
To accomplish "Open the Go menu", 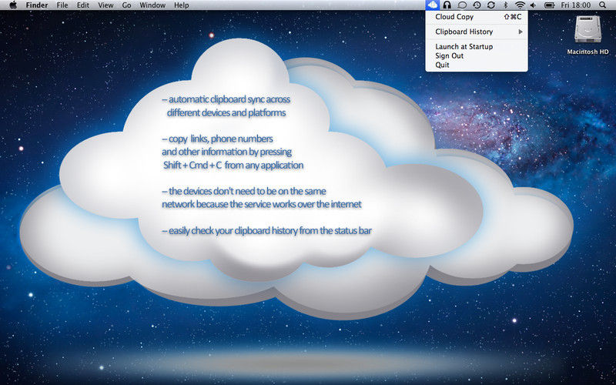I will (126, 5).
